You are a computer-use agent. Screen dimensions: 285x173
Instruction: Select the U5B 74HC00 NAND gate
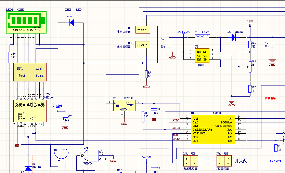click(90, 156)
